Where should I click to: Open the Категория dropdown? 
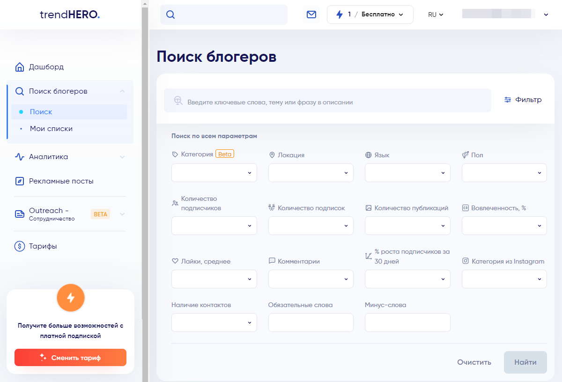coord(214,173)
